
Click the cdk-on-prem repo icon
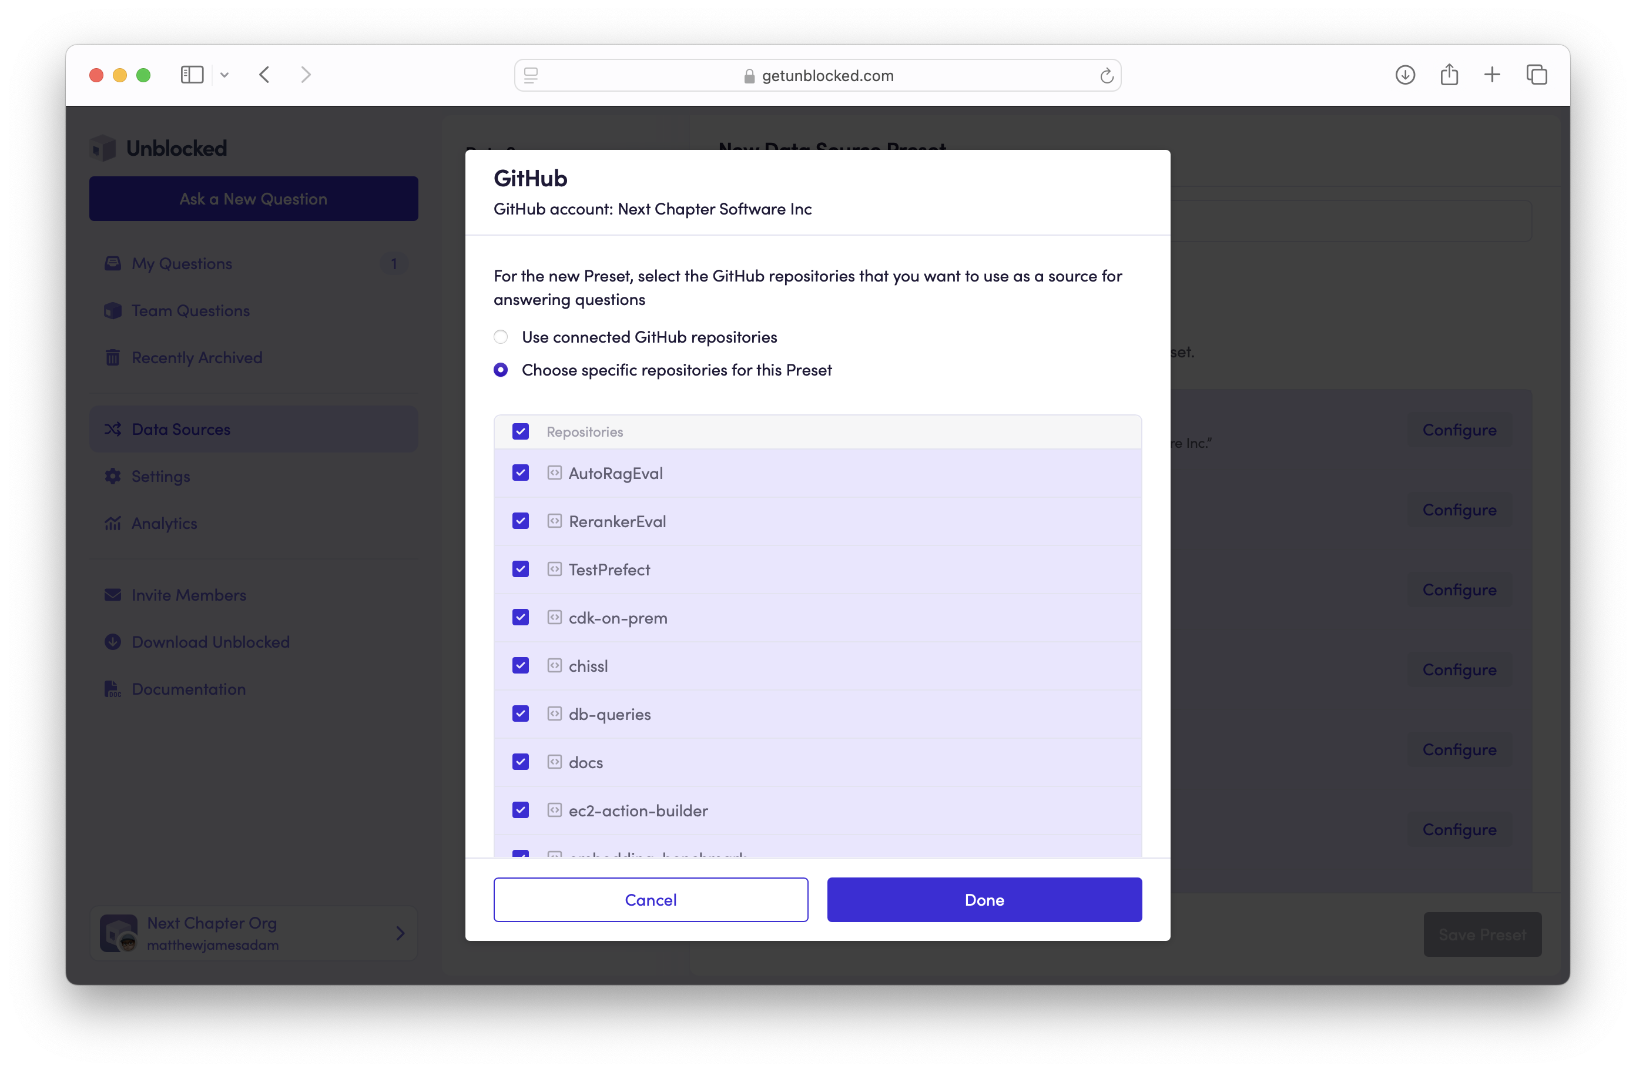[555, 618]
